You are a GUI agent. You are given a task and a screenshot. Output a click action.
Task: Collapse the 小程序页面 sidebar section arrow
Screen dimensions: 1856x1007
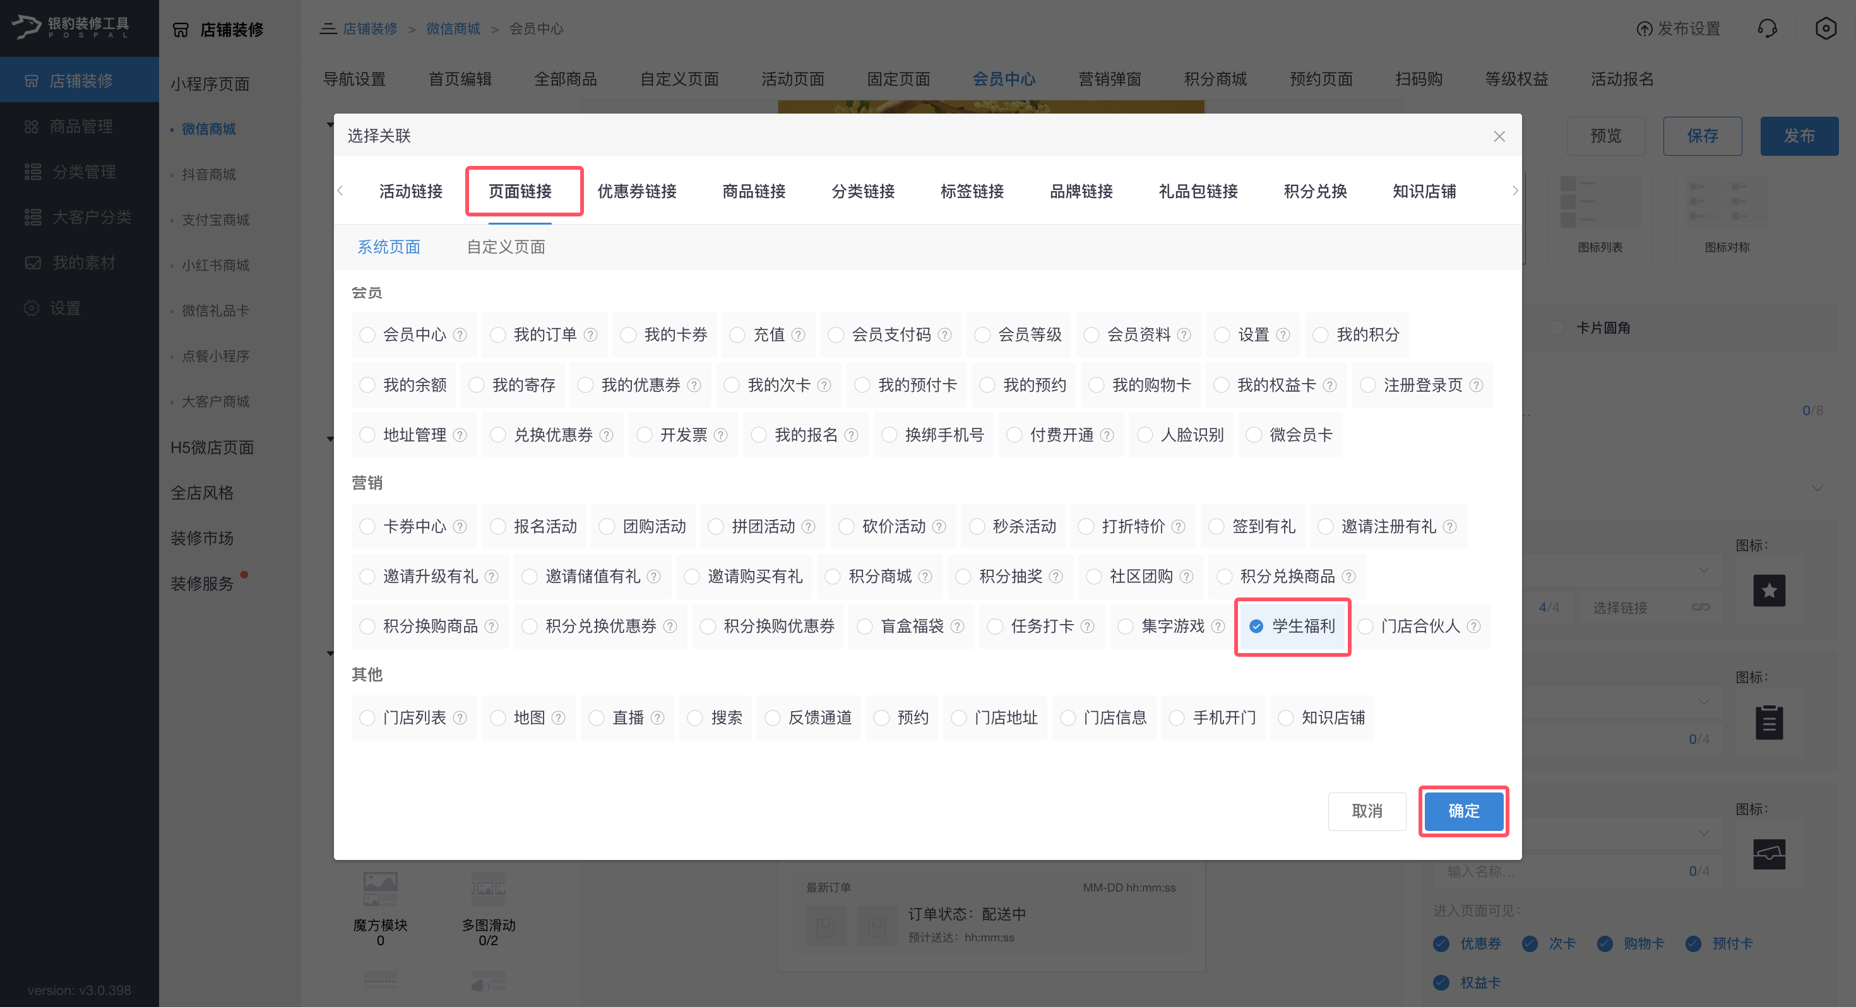[330, 126]
